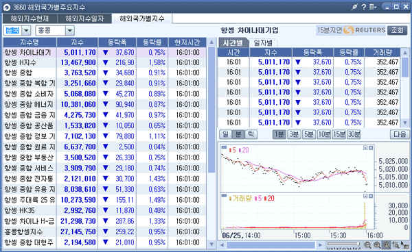The width and height of the screenshot is (412, 252).
Task: Expand the 홍콩 market dropdown
Action: (69, 31)
